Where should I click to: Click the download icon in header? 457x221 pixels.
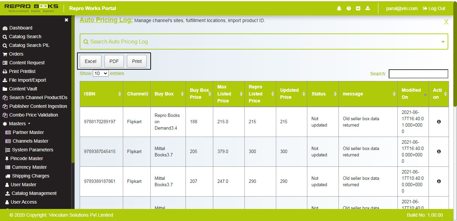click(368, 8)
